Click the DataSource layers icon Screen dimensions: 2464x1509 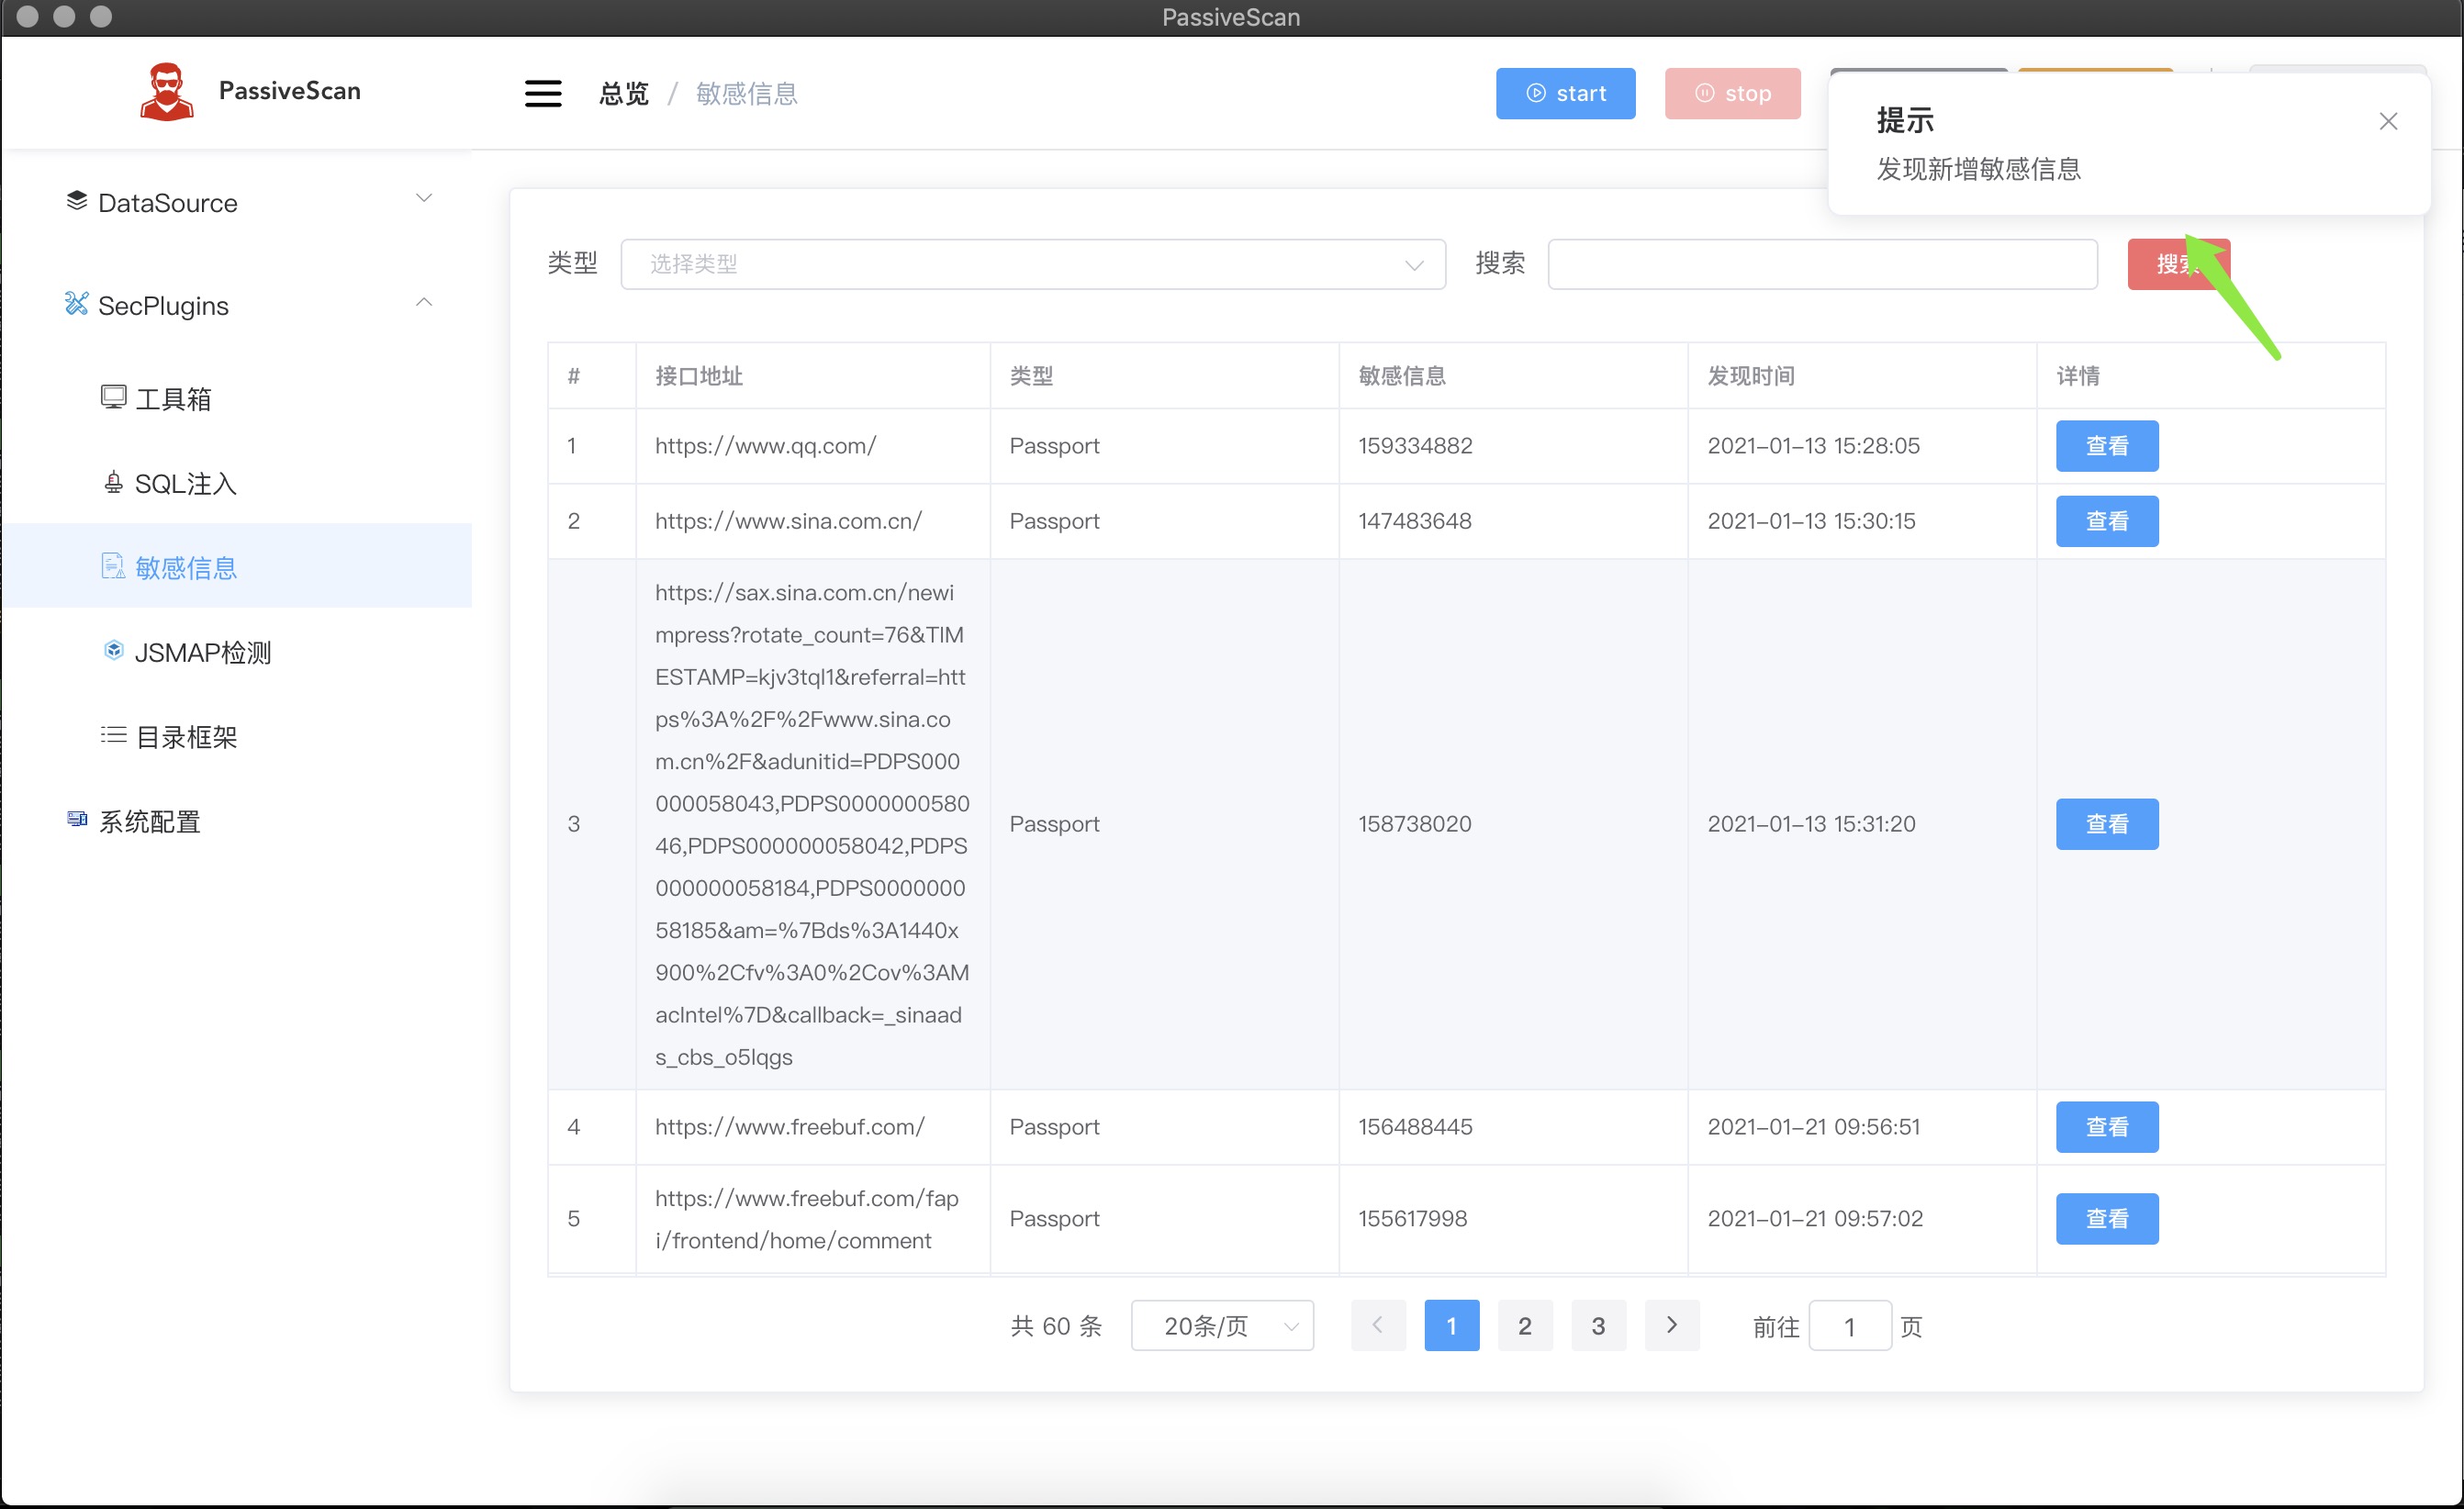pyautogui.click(x=77, y=201)
